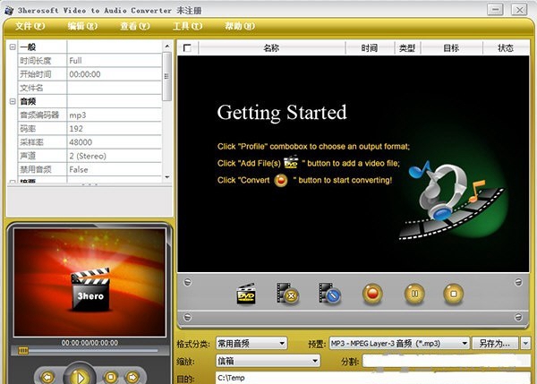
Task: Click the previous frame arrow in player
Action: tap(47, 377)
